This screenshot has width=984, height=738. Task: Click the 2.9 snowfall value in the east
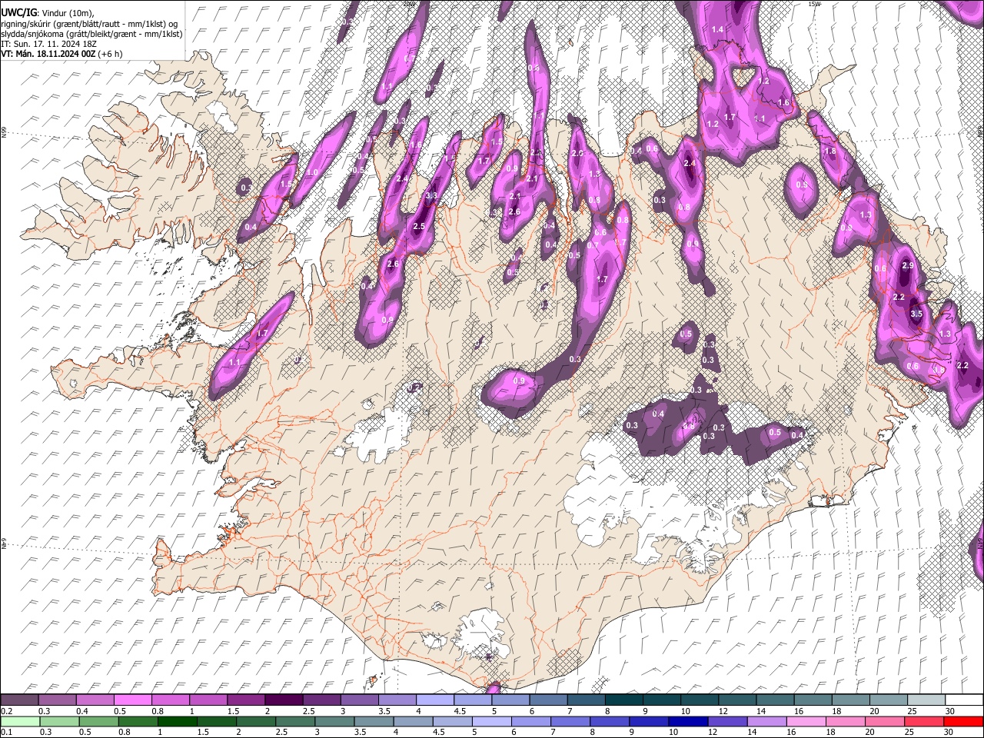tap(907, 265)
